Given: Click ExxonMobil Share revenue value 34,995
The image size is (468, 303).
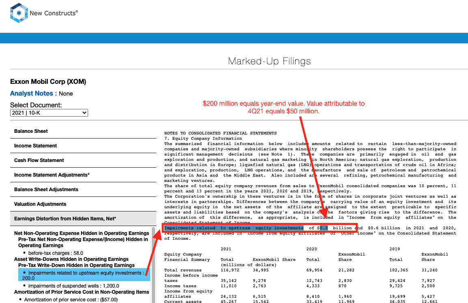Looking at the screenshot, I should click(x=261, y=270).
